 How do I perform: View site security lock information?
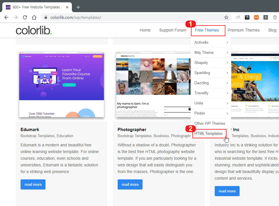pos(46,17)
